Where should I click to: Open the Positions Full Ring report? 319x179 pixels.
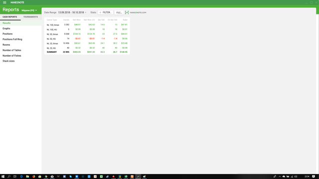tap(20, 39)
